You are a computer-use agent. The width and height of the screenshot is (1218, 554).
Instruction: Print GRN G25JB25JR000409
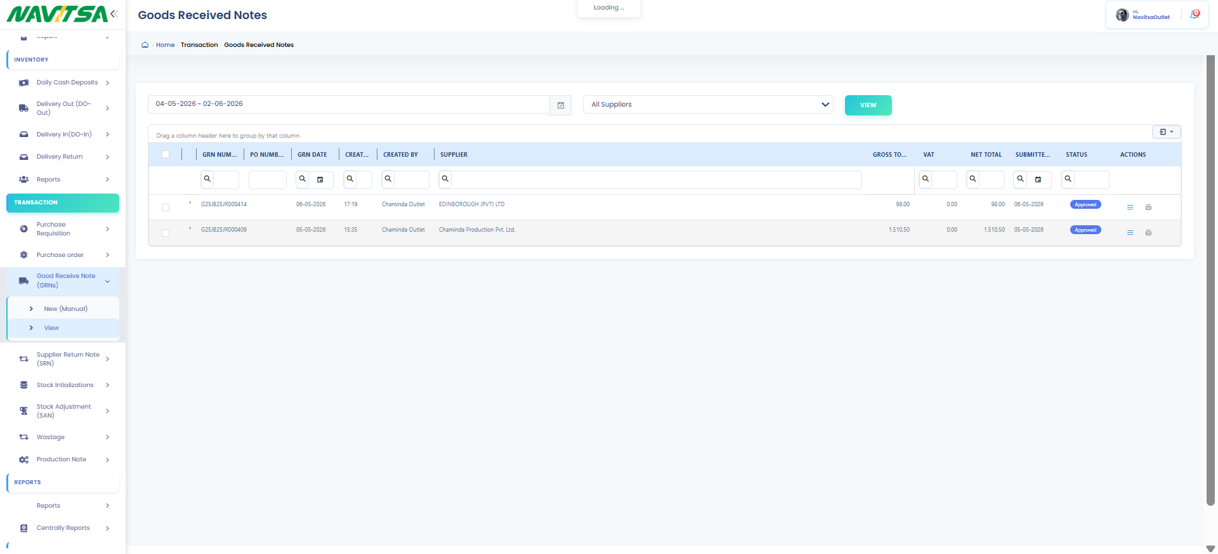click(x=1148, y=233)
